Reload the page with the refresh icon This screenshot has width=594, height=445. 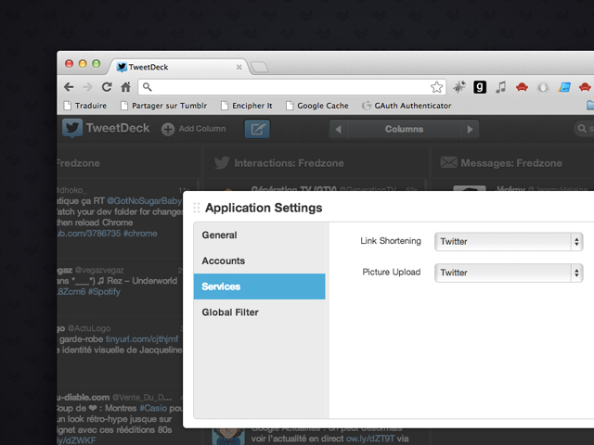tap(107, 87)
